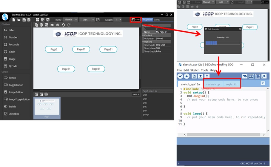Viewport: 271px width, 167px height.
Task: Click the Page11 button on the canvas
Action: coord(81,49)
